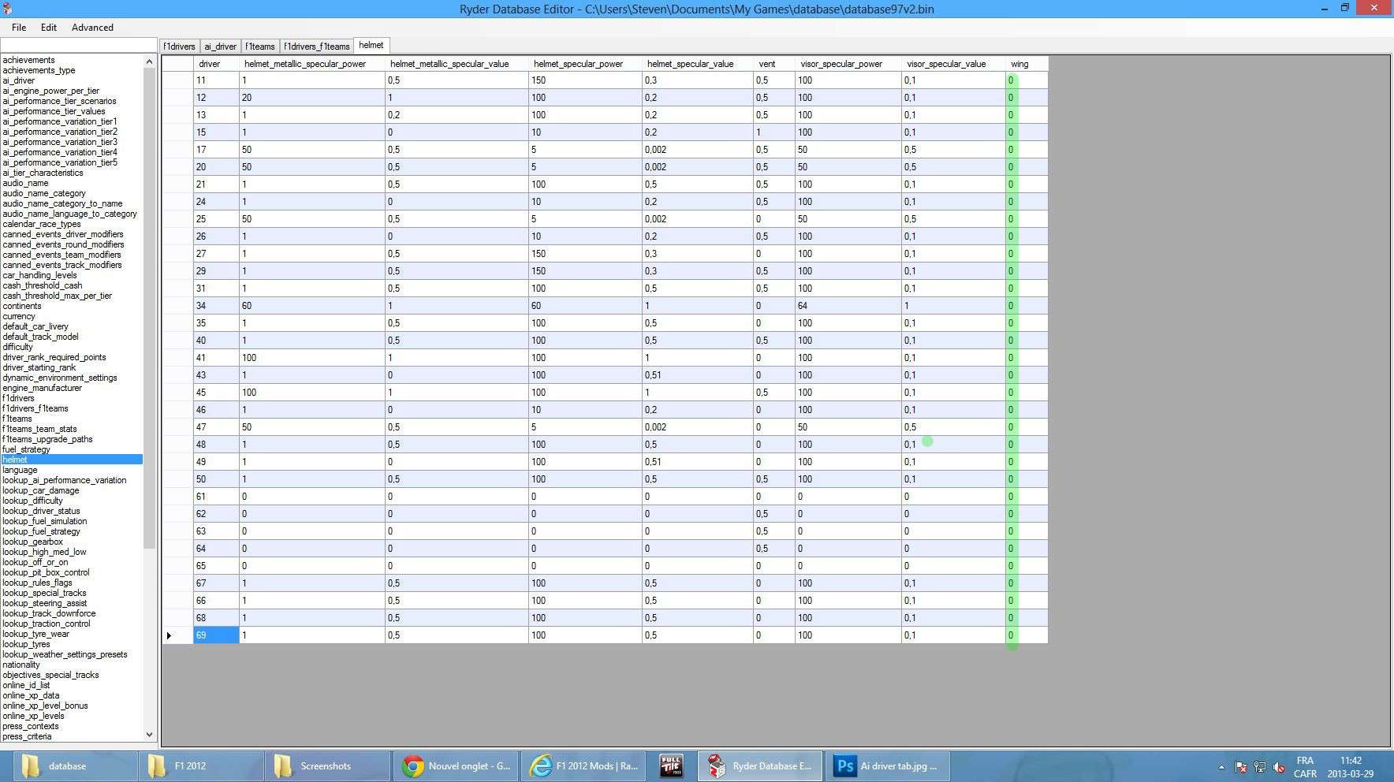Select language in table list
1394x782 pixels.
[20, 470]
